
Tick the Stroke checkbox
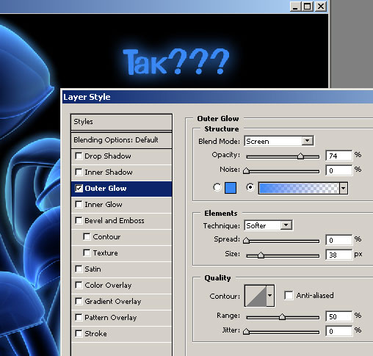coord(79,333)
